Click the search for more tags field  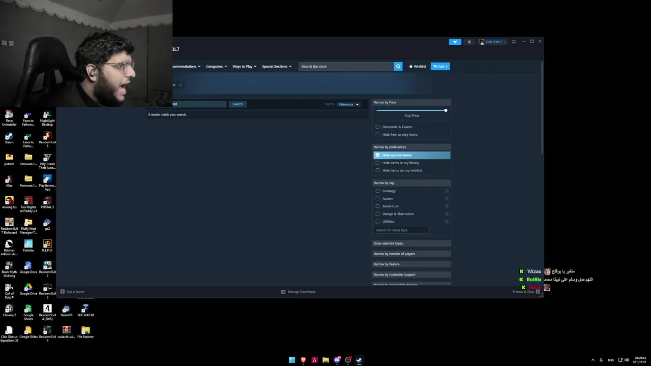(x=401, y=230)
